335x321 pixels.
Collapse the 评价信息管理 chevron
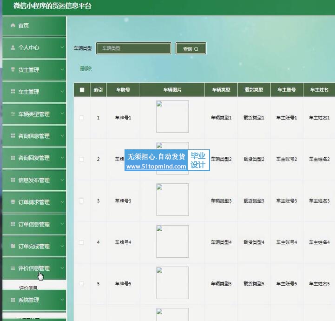[62, 268]
